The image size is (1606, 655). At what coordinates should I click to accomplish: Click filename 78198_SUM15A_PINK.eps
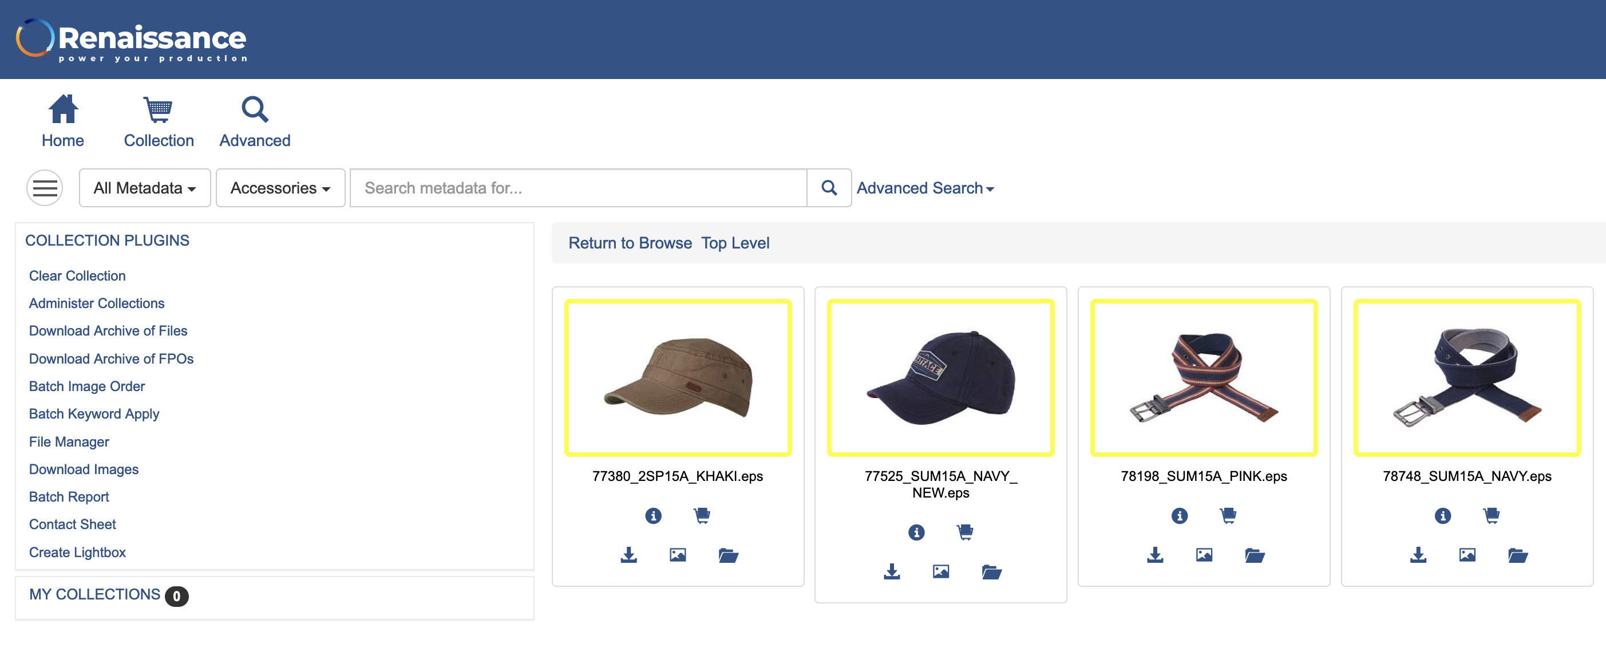1203,476
